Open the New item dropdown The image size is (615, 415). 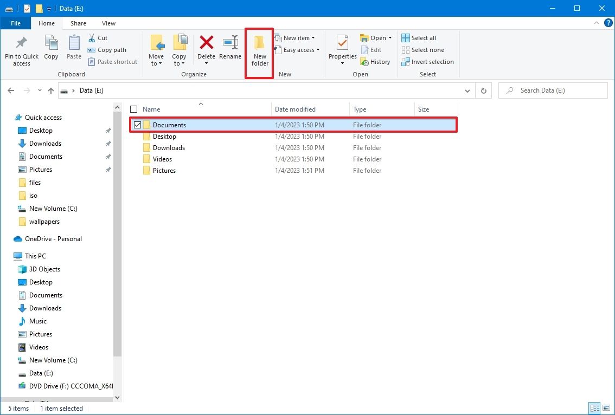click(297, 37)
